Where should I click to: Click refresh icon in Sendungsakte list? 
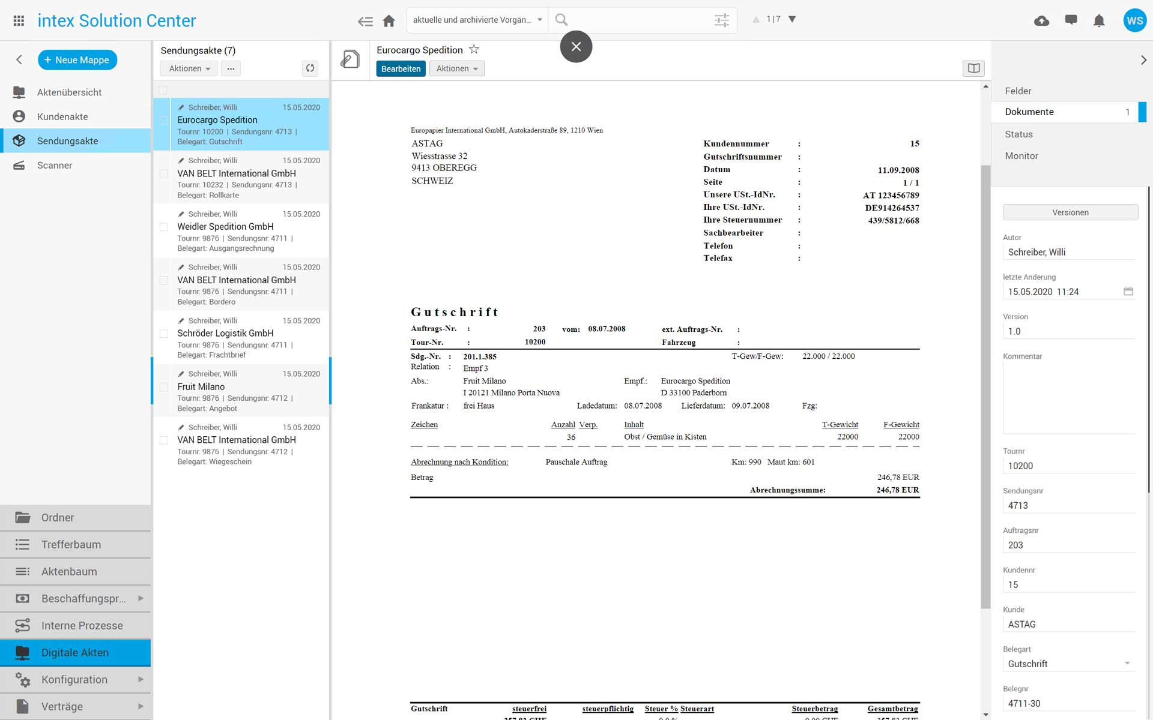click(310, 68)
